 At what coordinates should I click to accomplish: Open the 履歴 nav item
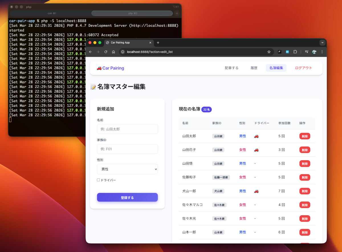pyautogui.click(x=254, y=68)
